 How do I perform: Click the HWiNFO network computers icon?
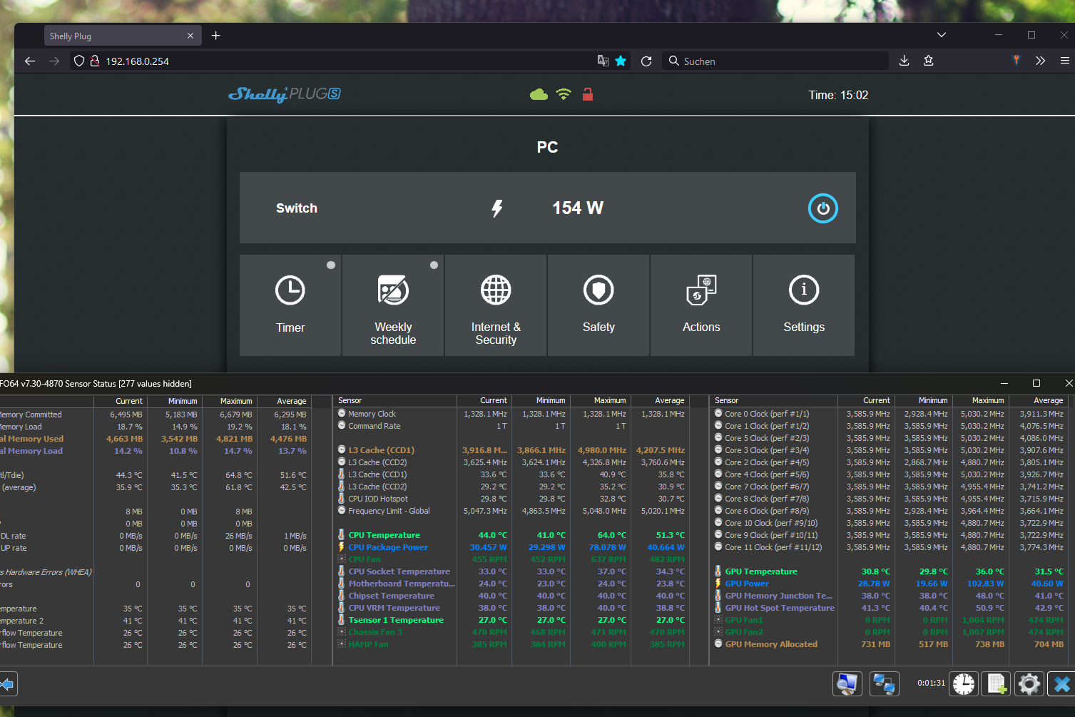tap(885, 684)
